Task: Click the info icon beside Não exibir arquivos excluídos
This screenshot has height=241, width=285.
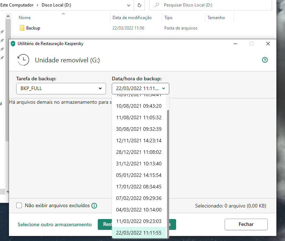Action: click(x=94, y=206)
